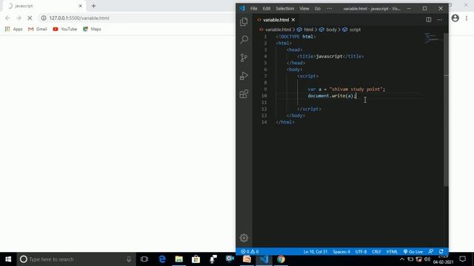Open the Source Control view
This screenshot has height=266, width=474.
(244, 58)
